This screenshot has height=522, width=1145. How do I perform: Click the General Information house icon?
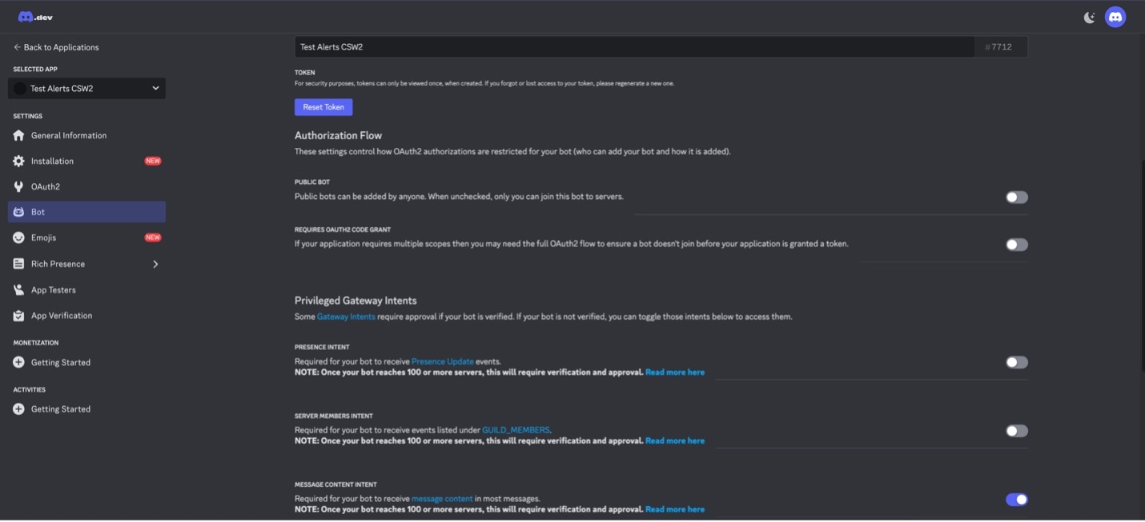coord(18,136)
